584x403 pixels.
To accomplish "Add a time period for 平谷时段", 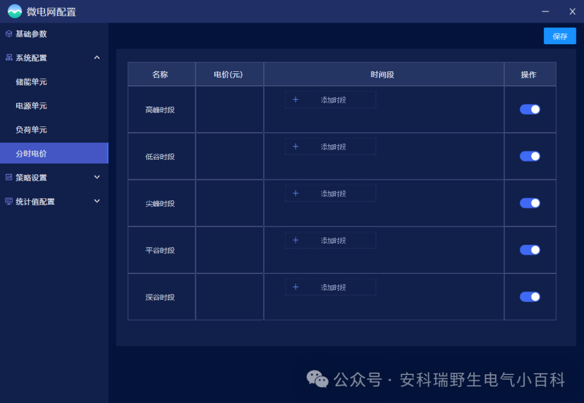I will click(331, 240).
